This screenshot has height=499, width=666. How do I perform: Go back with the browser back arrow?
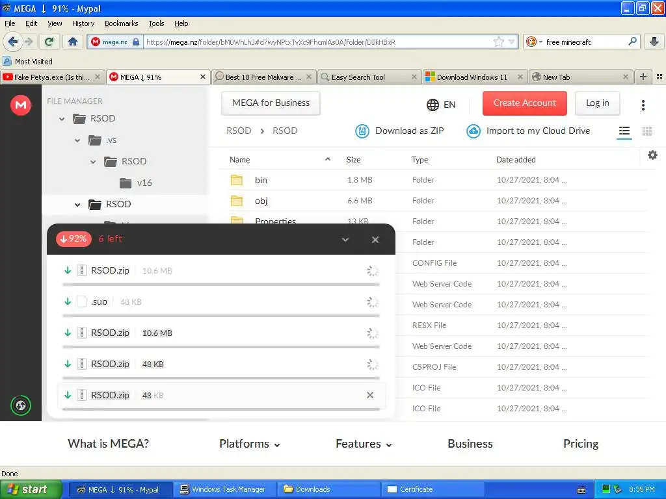point(12,42)
